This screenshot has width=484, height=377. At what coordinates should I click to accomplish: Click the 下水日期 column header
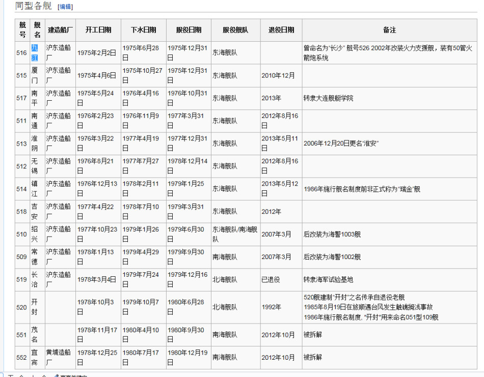143,30
